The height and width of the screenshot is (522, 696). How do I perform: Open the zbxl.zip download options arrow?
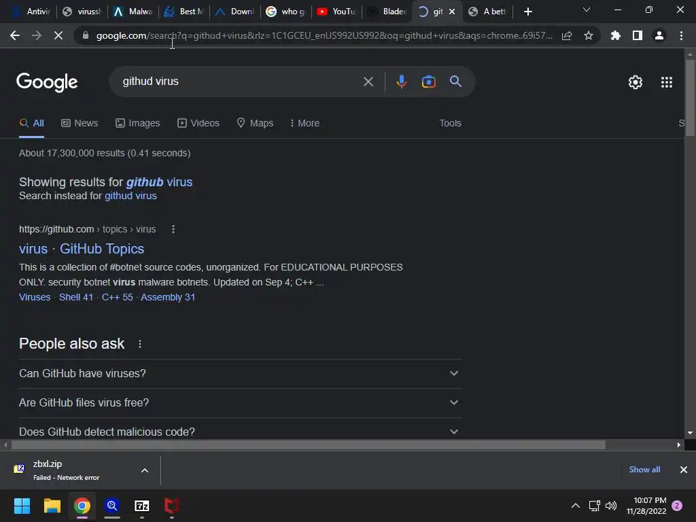(x=145, y=470)
